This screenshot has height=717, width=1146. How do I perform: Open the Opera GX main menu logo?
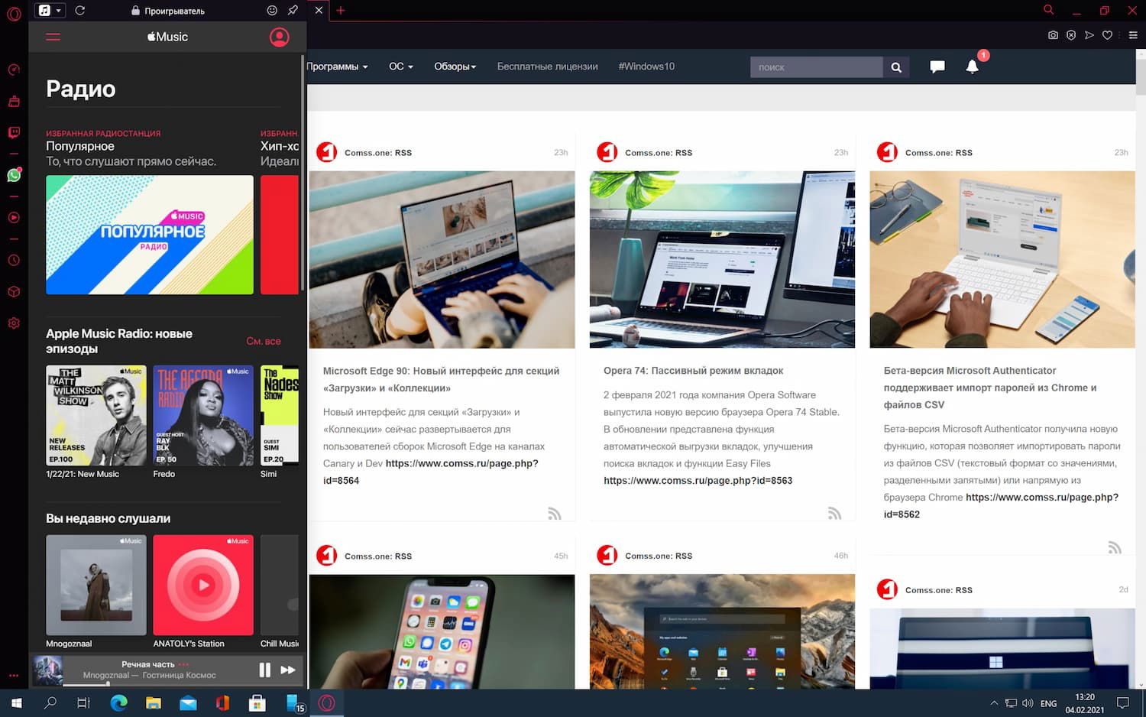pos(14,14)
